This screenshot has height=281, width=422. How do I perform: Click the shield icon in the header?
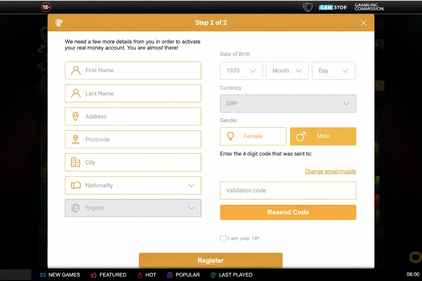click(308, 7)
